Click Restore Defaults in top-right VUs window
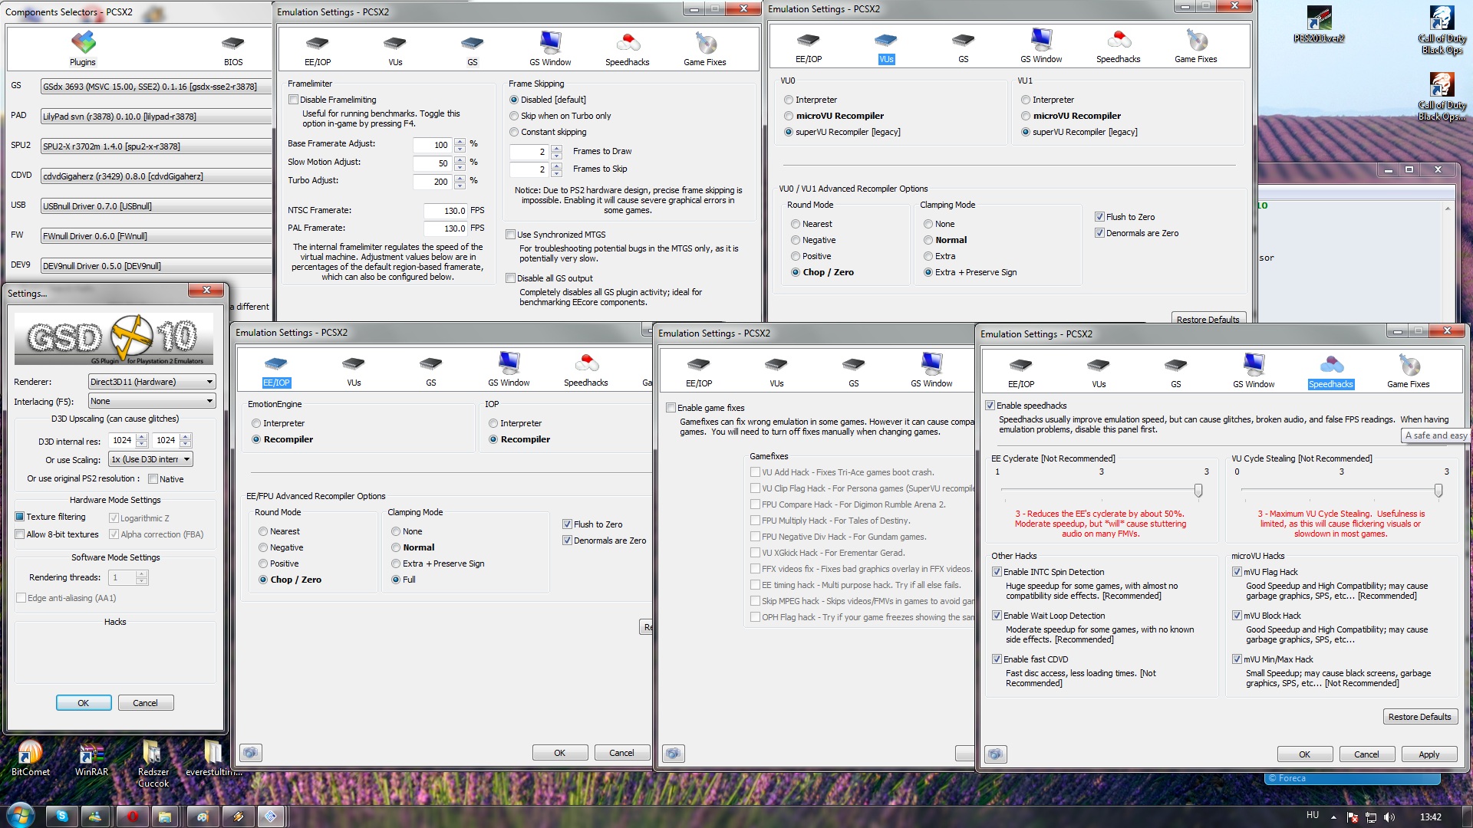Image resolution: width=1473 pixels, height=828 pixels. (1208, 319)
